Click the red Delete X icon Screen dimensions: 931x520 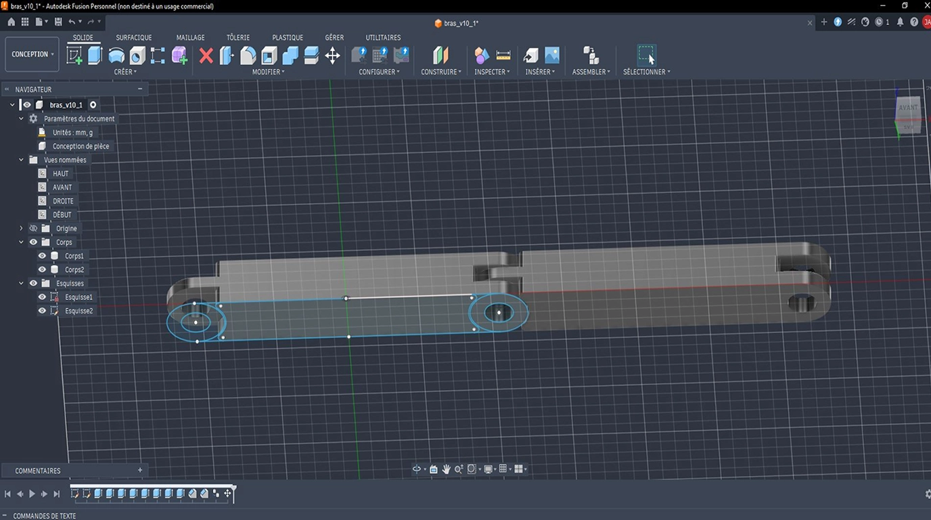(206, 56)
